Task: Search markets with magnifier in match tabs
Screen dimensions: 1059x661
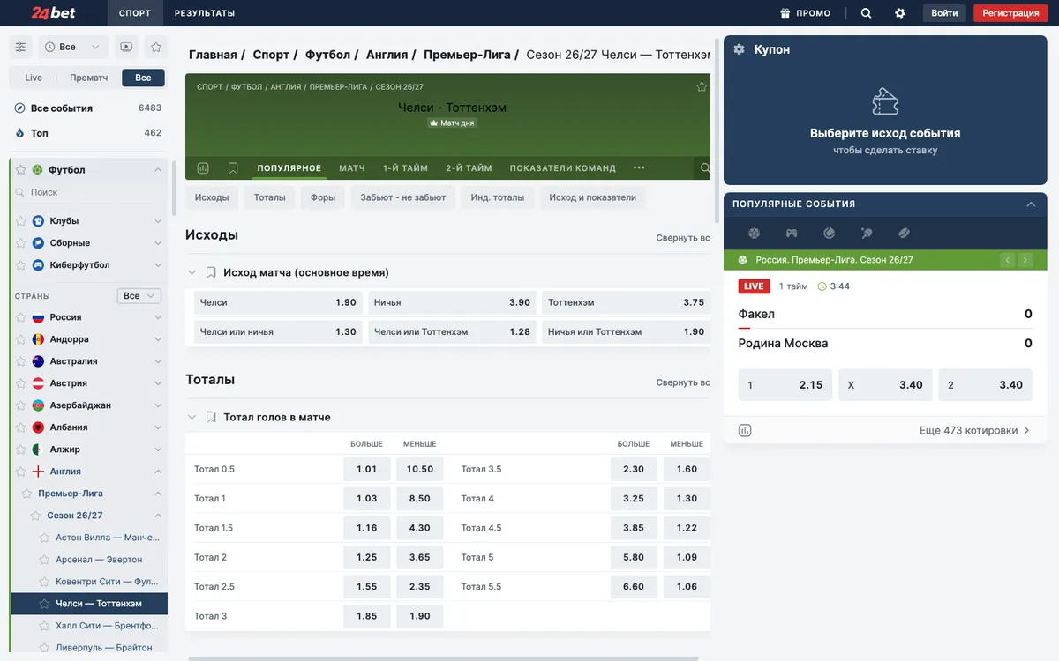Action: pos(704,167)
